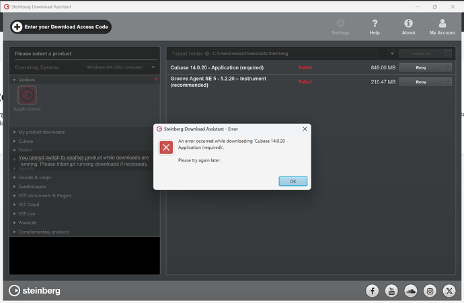Viewport: 464px width, 303px height.
Task: Click the 849.00 MB size value
Action: pos(383,67)
